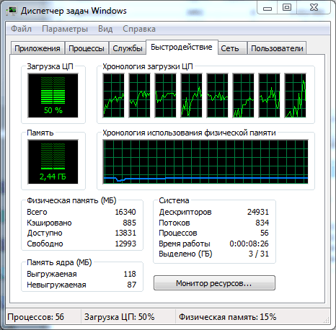Click the Невыгружаемая value 87
Image resolution: width=336 pixels, height=330 pixels.
tap(132, 285)
